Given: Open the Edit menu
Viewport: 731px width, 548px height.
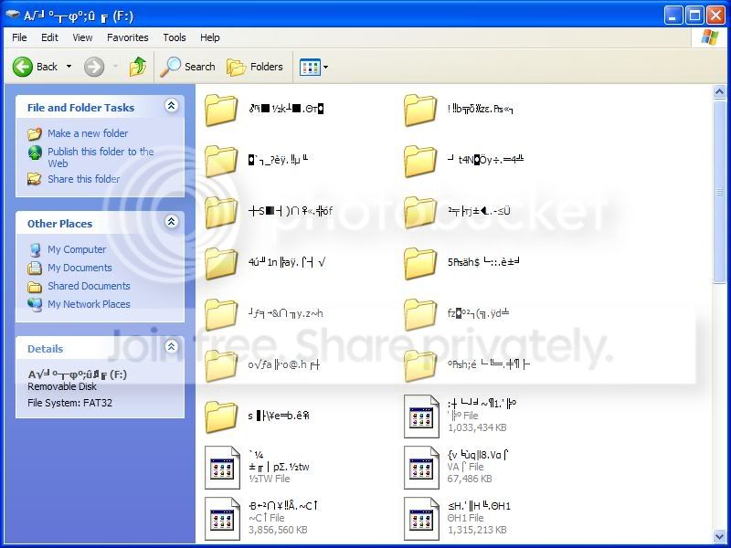Looking at the screenshot, I should pyautogui.click(x=49, y=37).
